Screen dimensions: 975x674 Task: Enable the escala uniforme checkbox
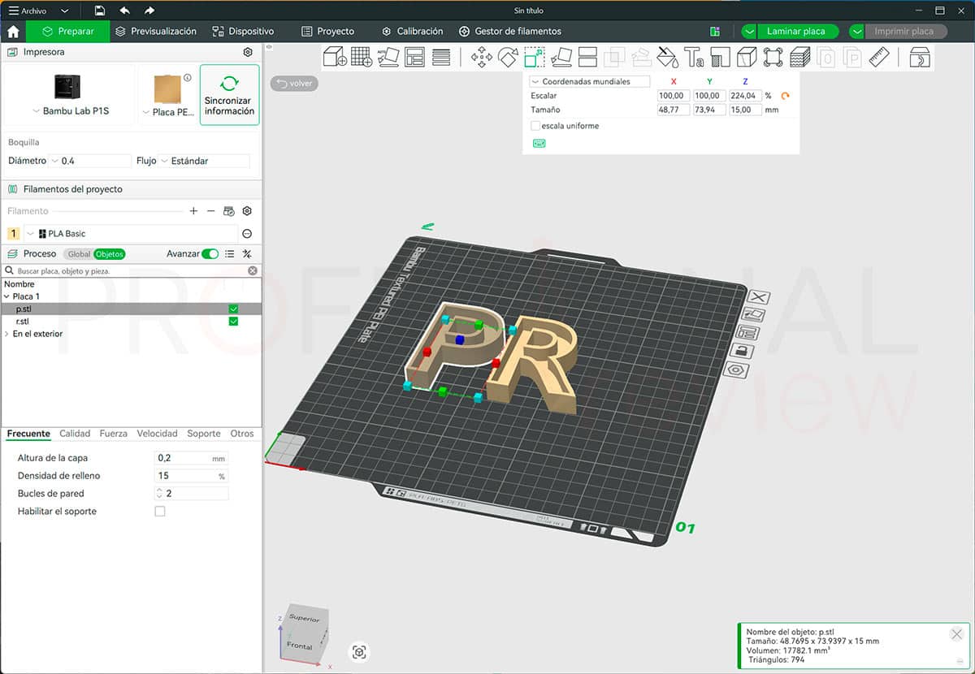pos(535,126)
